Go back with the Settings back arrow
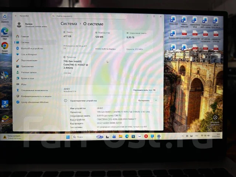The height and width of the screenshot is (177, 236). pos(16,15)
